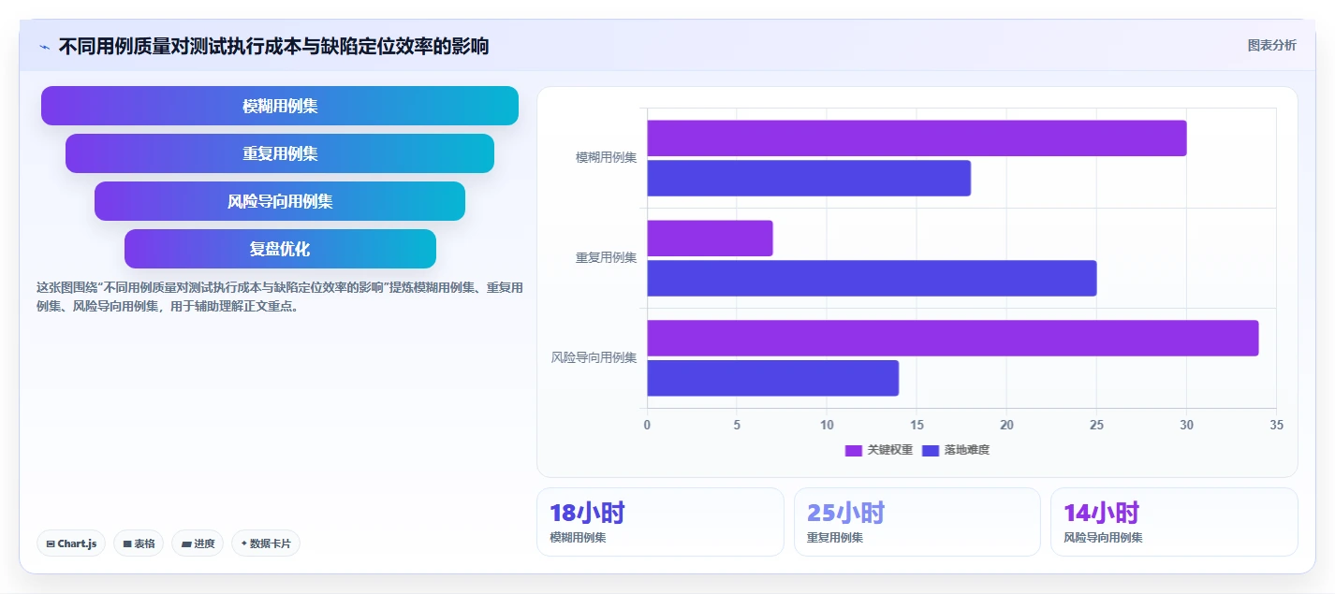The height and width of the screenshot is (594, 1335).
Task: Select the 复盘优化 funnel bar
Action: (280, 249)
